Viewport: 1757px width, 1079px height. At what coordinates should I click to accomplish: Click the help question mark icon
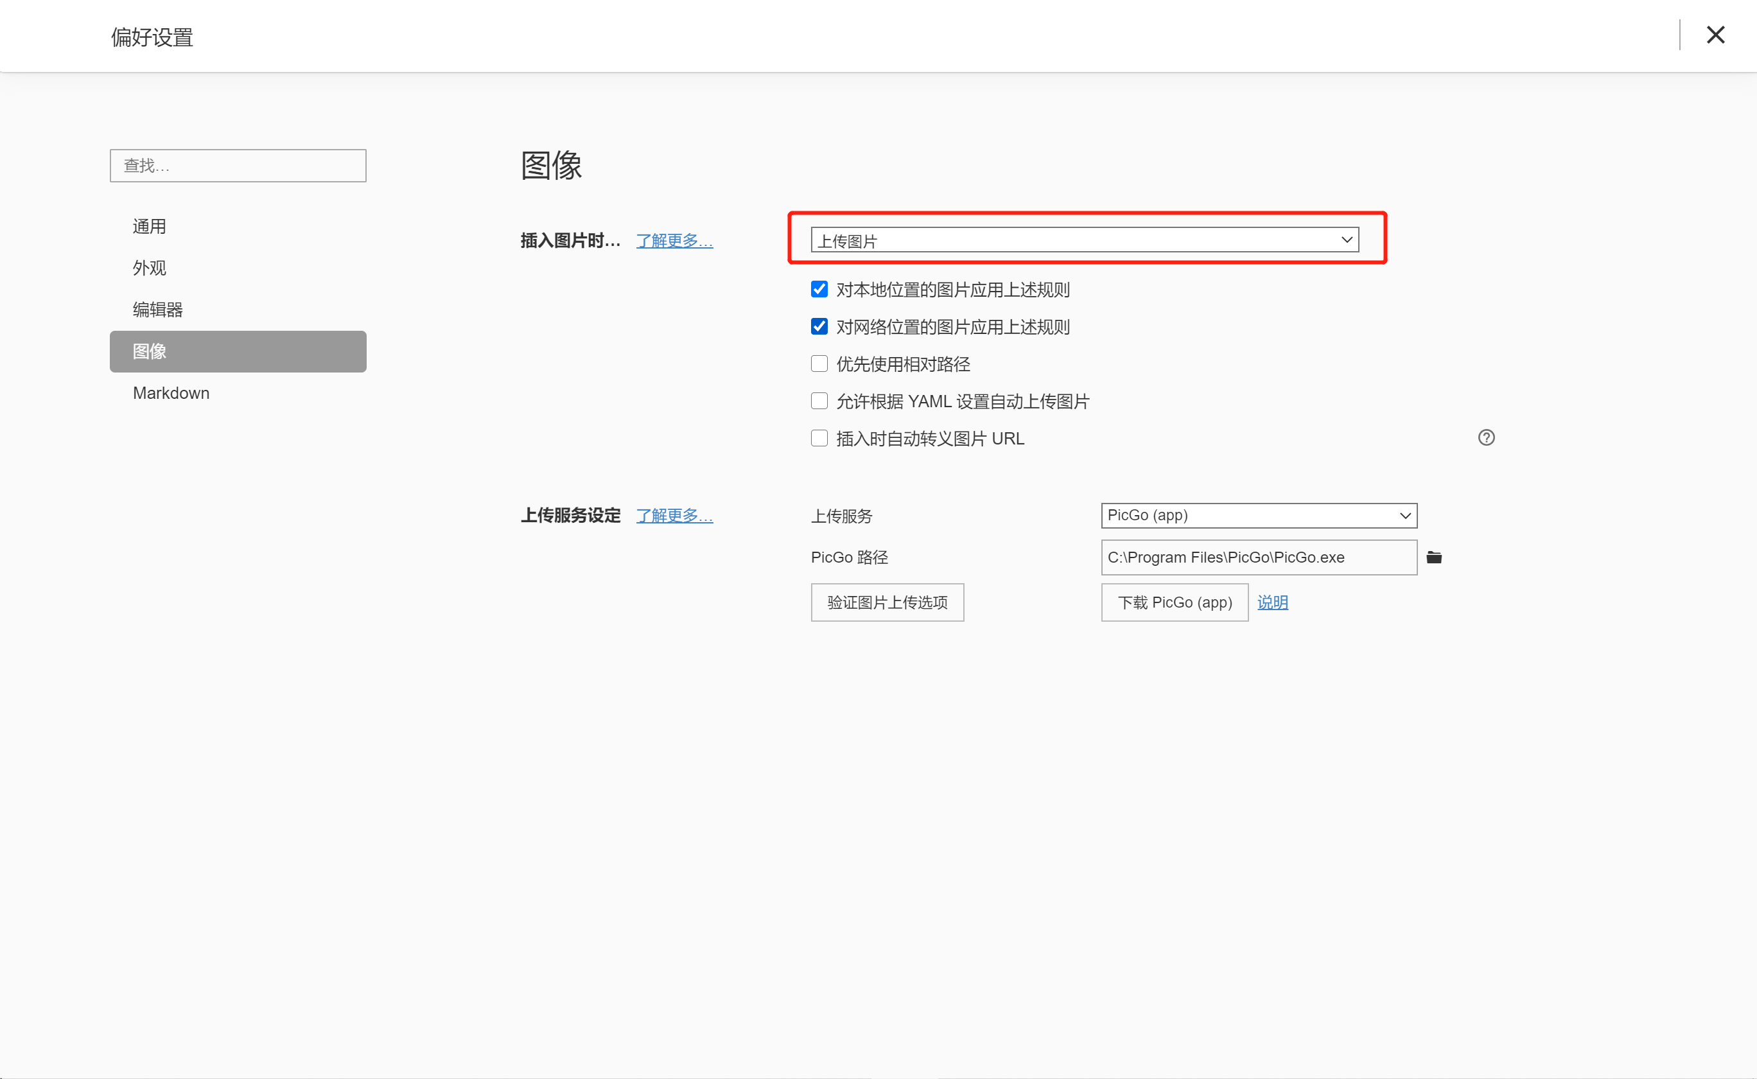click(1486, 437)
